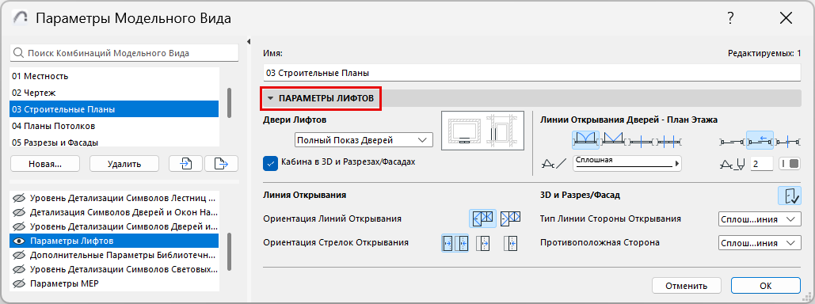The width and height of the screenshot is (815, 304).
Task: Show Дополнительные Параметры Библиотечн... panel
Action: [19, 255]
